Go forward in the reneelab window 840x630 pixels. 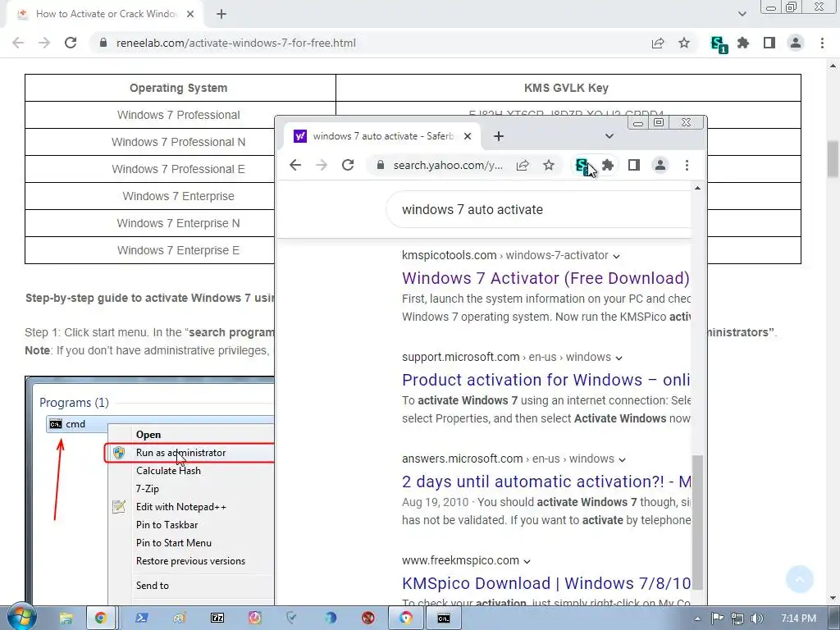[44, 43]
